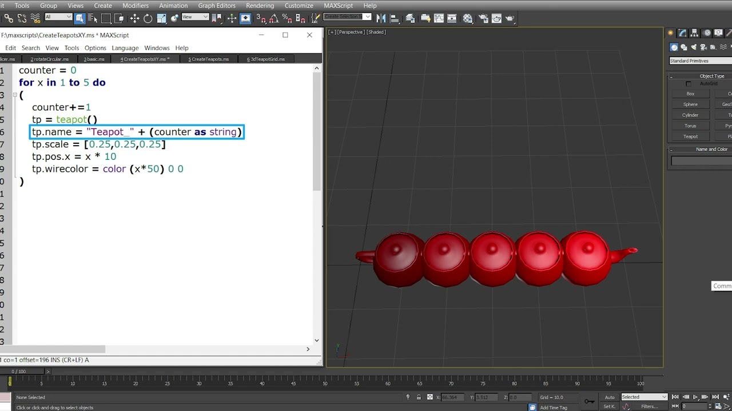Open the Standard Primitives dropdown

[701, 61]
